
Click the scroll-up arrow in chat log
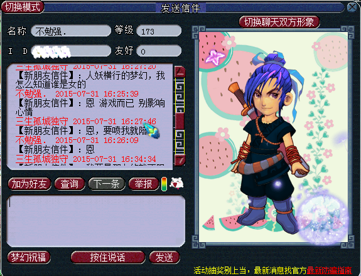click(180, 72)
